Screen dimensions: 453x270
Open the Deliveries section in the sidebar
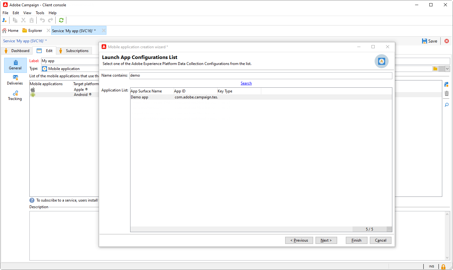point(15,80)
